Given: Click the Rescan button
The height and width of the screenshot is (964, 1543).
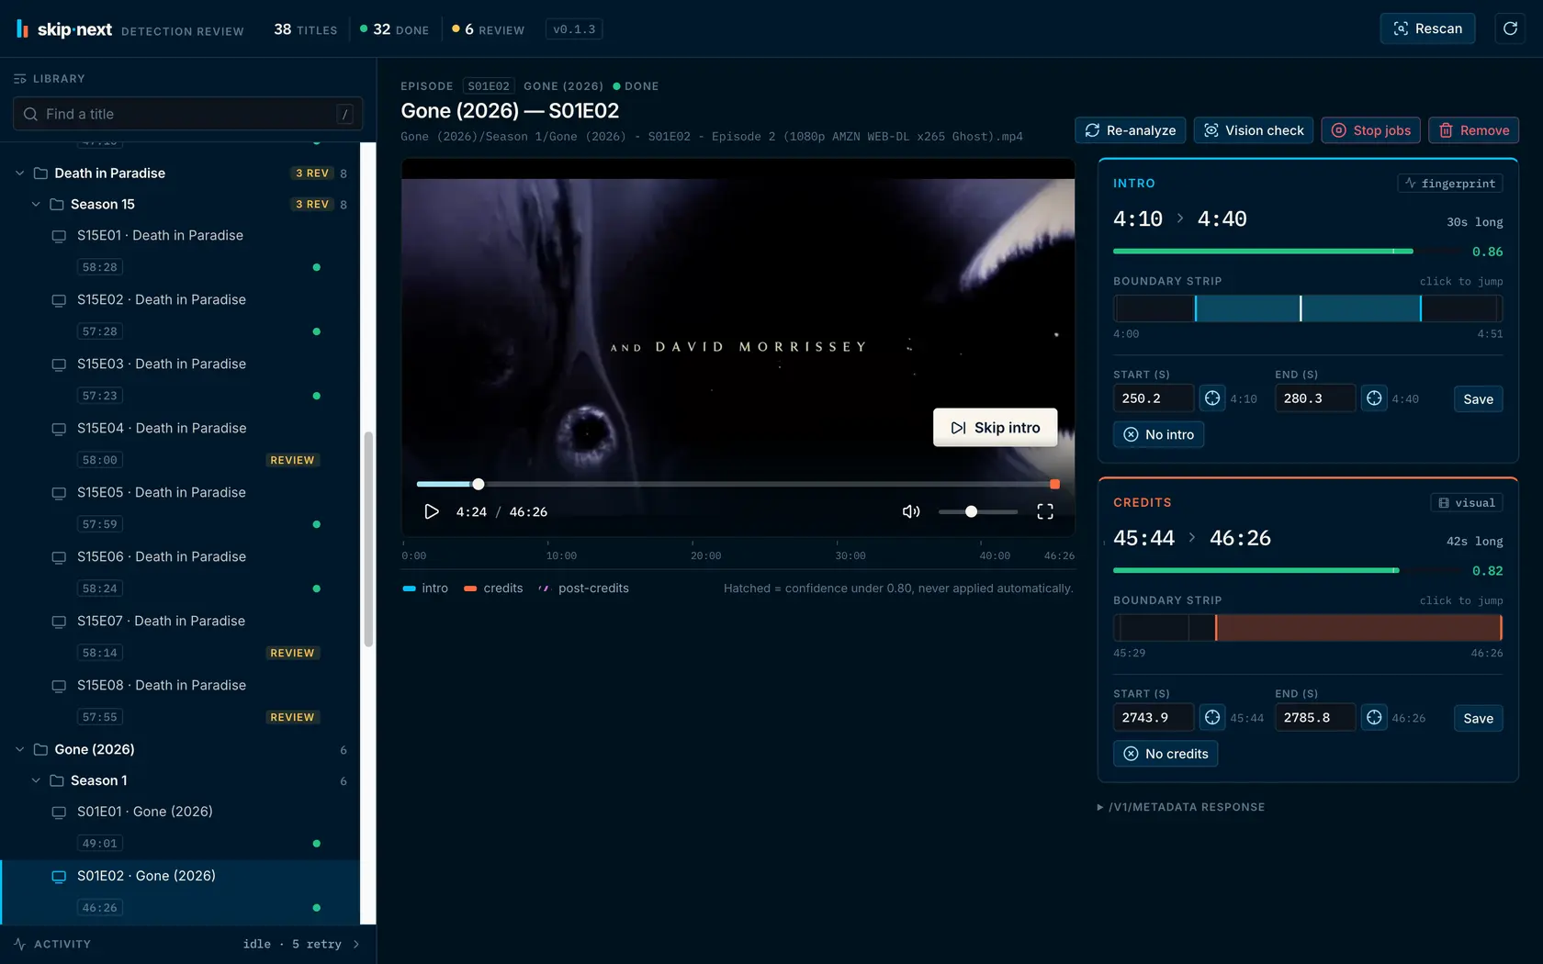Looking at the screenshot, I should click(1427, 28).
